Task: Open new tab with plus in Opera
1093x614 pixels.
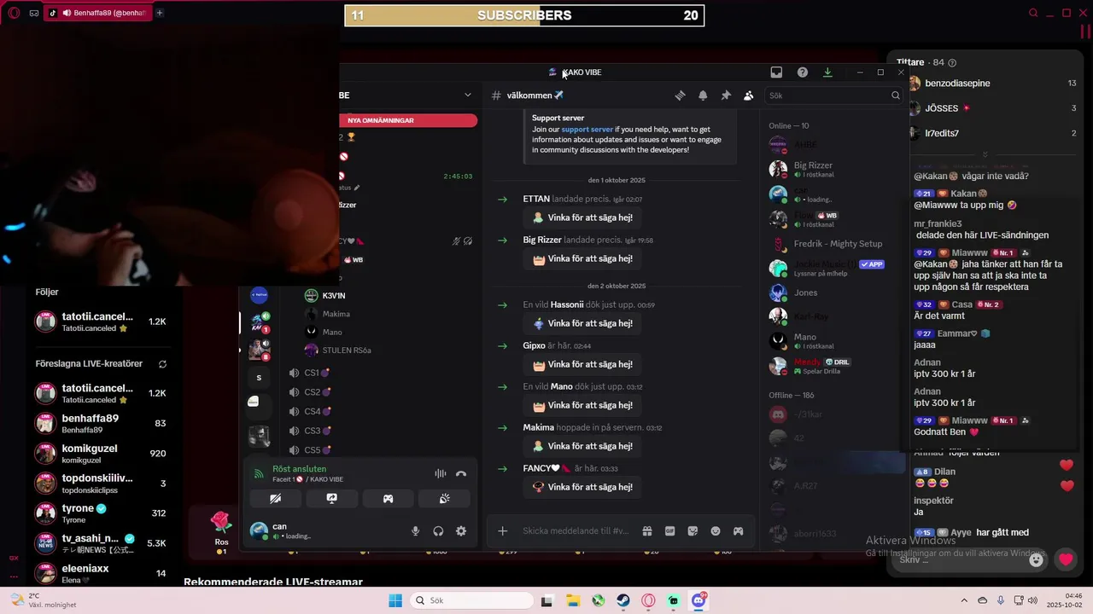Action: pyautogui.click(x=159, y=13)
